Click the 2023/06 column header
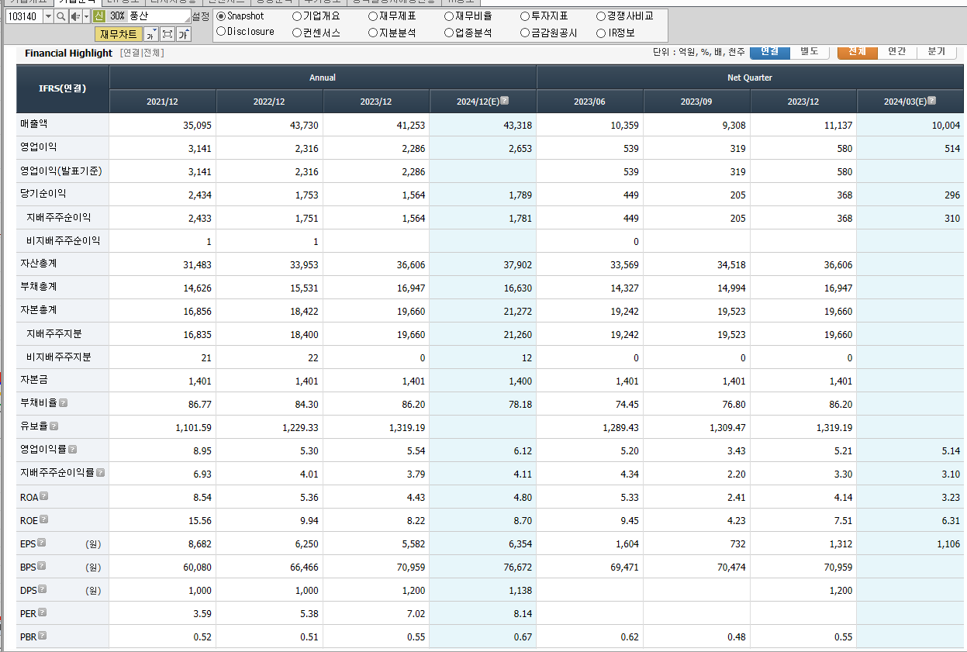Screen dimensions: 967x652 (x=589, y=102)
